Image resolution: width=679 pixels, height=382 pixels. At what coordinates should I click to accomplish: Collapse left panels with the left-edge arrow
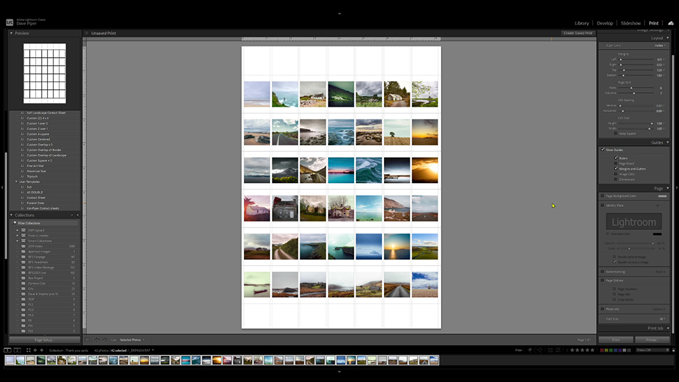(2, 187)
